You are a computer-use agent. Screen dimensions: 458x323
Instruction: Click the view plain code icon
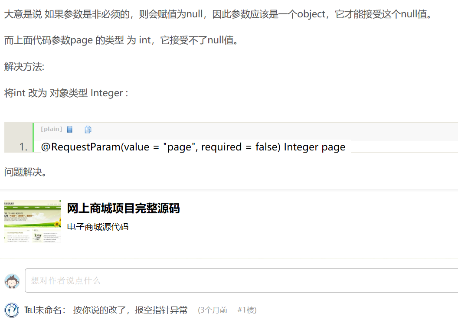click(x=69, y=129)
